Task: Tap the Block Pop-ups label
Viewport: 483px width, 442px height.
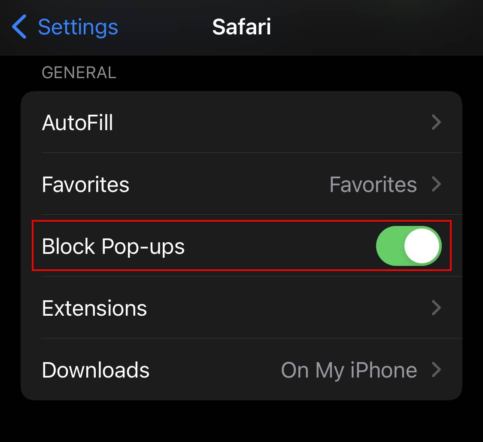Action: [x=113, y=247]
